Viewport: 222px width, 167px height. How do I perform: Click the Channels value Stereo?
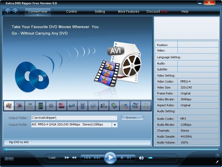tap(185, 131)
